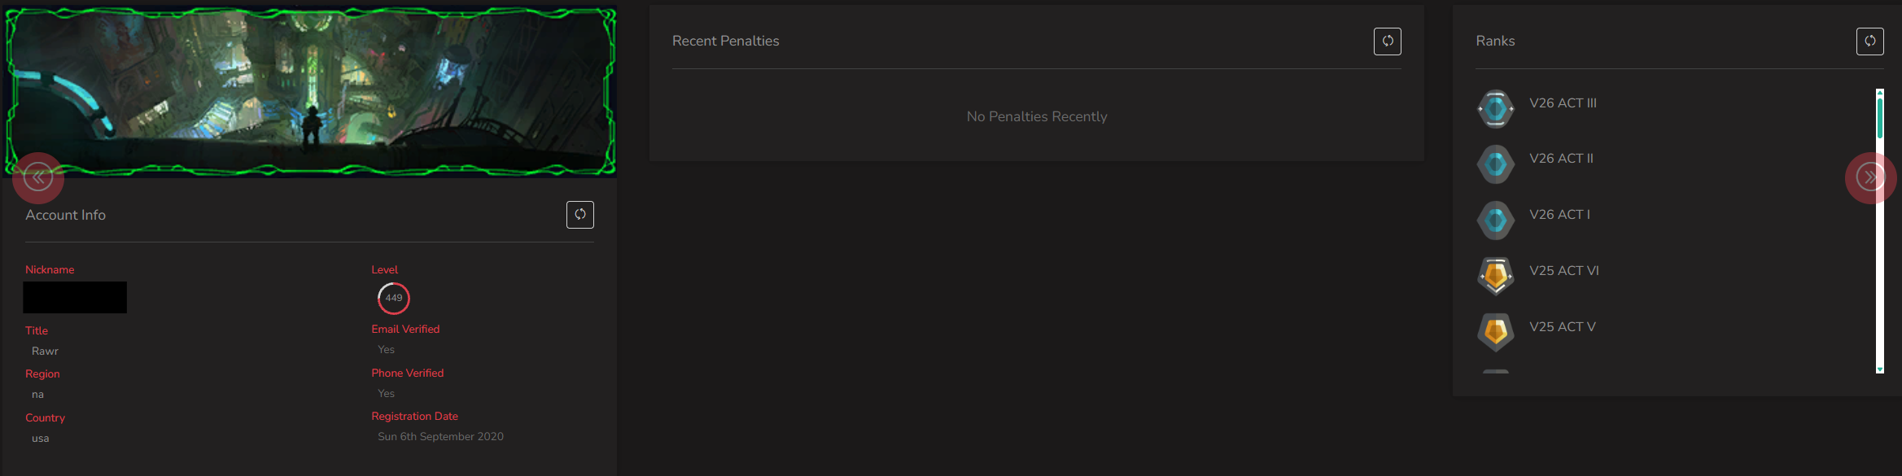Refresh the Ranks panel
This screenshot has height=476, width=1902.
1869,41
